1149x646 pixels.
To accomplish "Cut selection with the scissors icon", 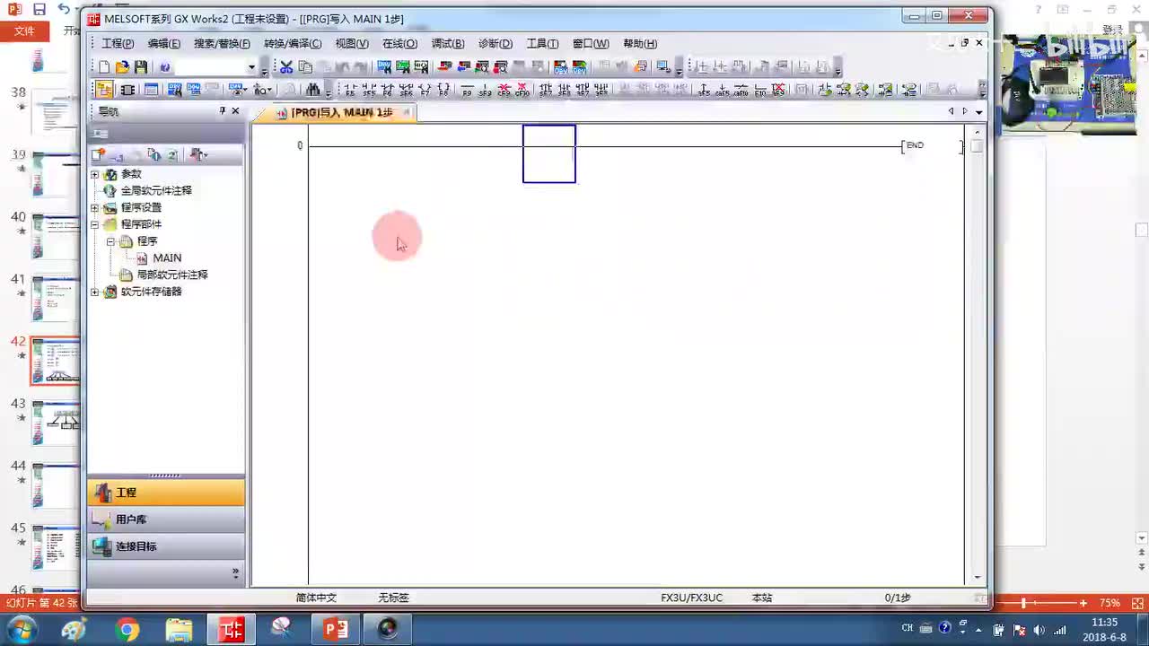I will 286,67.
